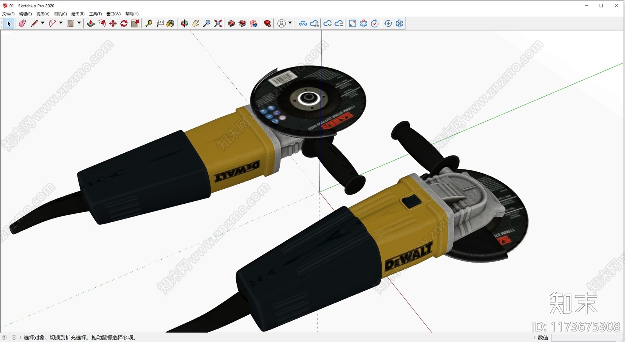Image resolution: width=625 pixels, height=342 pixels.
Task: Open the 文件(F) menu
Action: [x=9, y=14]
